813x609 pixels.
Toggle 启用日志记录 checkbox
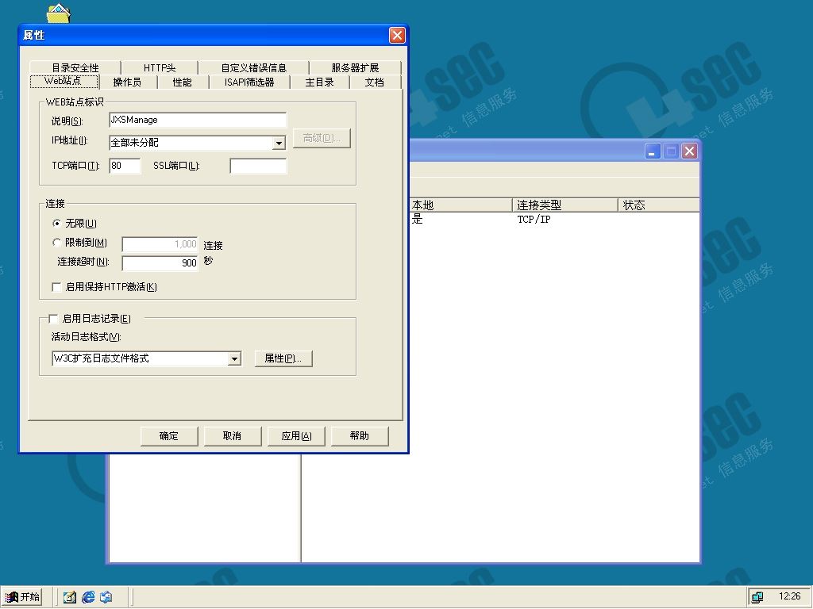click(x=53, y=319)
